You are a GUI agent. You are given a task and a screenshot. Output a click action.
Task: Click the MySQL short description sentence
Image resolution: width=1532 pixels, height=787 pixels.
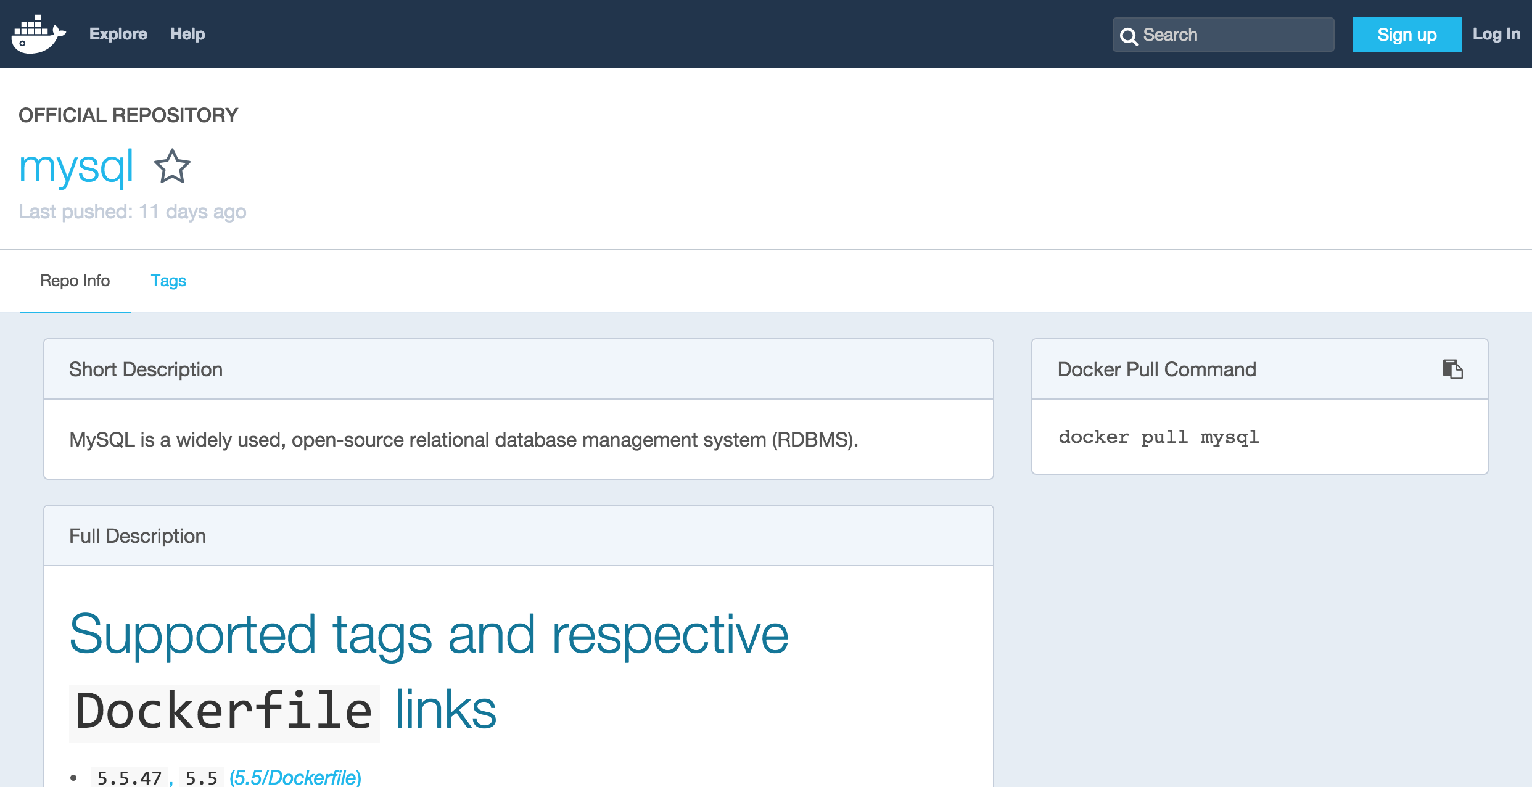[464, 440]
